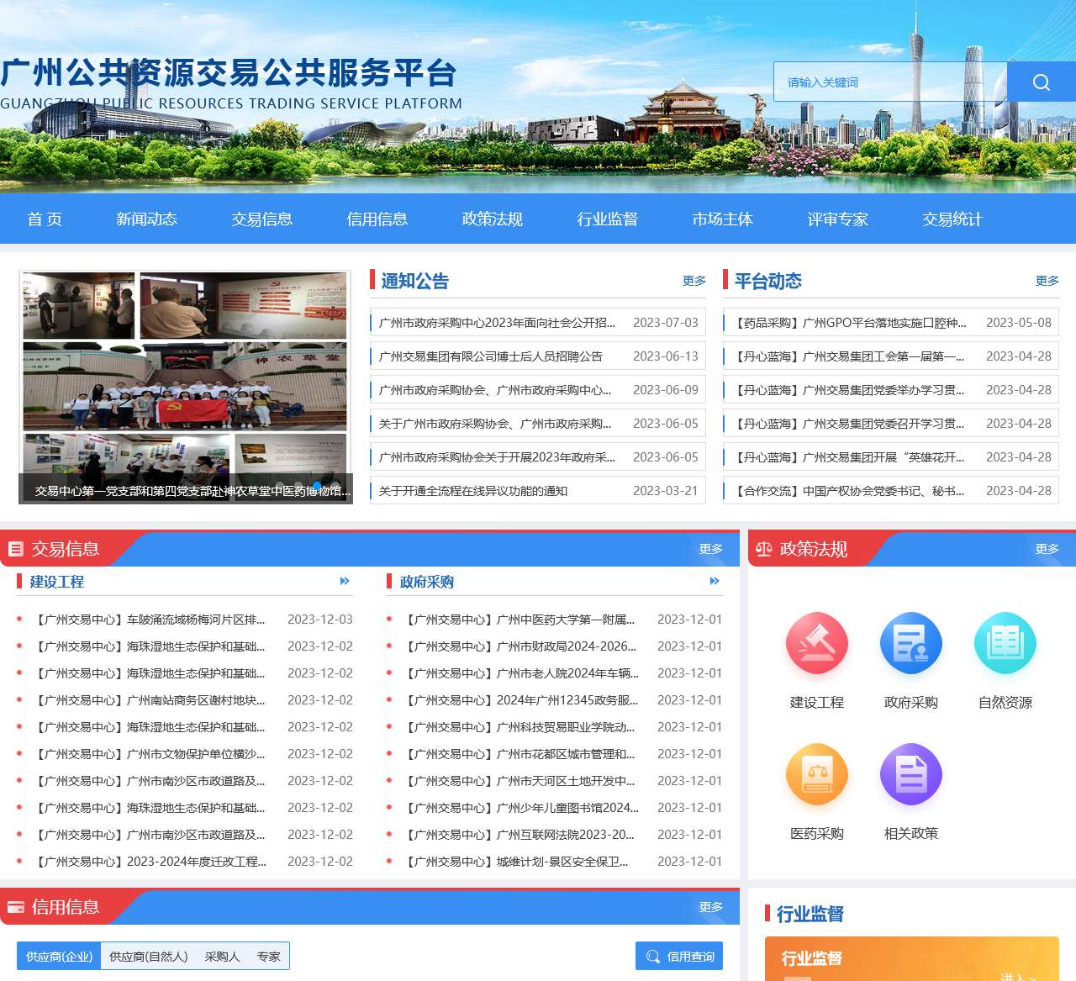The width and height of the screenshot is (1076, 981).
Task: Select the 政府采购 document icon
Action: coord(910,643)
